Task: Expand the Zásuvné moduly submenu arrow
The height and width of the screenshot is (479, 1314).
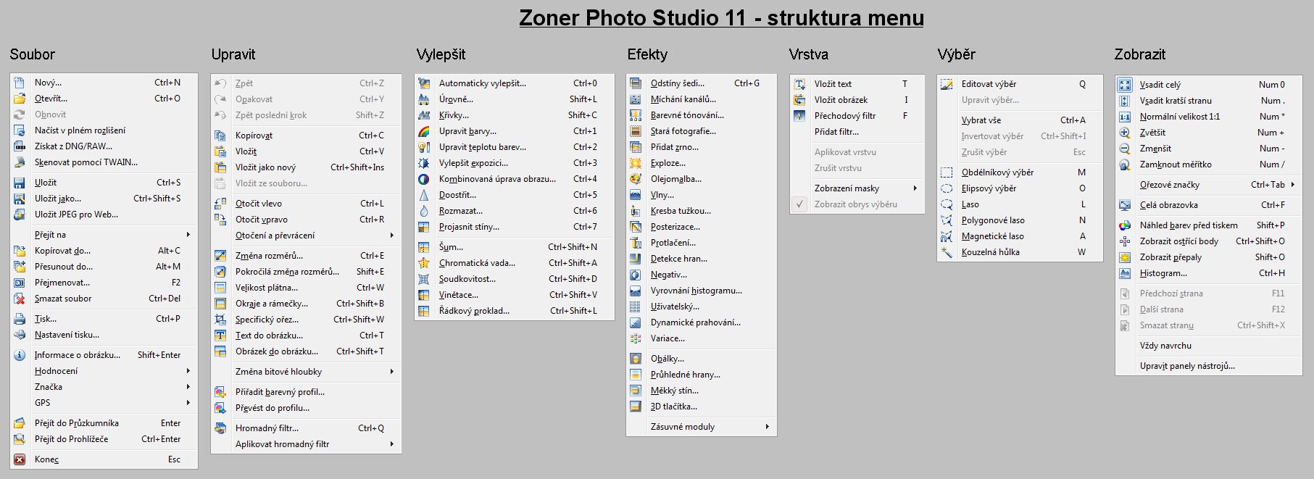Action: [768, 427]
